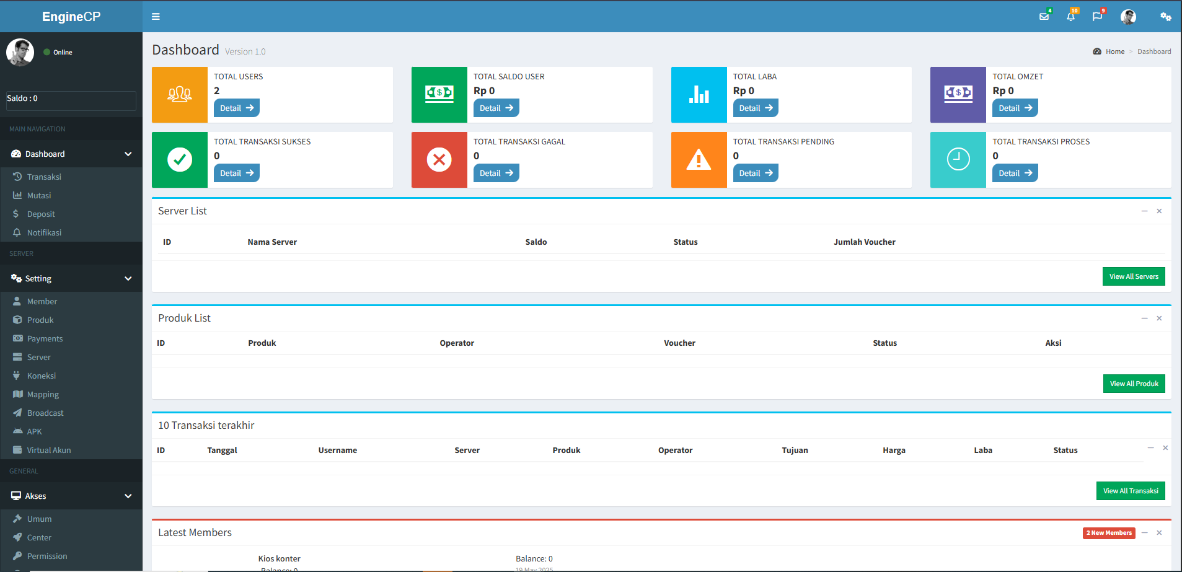This screenshot has width=1182, height=572.
Task: Open the Home breadcrumb link
Action: click(x=1115, y=51)
